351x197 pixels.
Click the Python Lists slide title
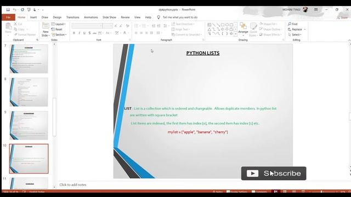tap(203, 53)
